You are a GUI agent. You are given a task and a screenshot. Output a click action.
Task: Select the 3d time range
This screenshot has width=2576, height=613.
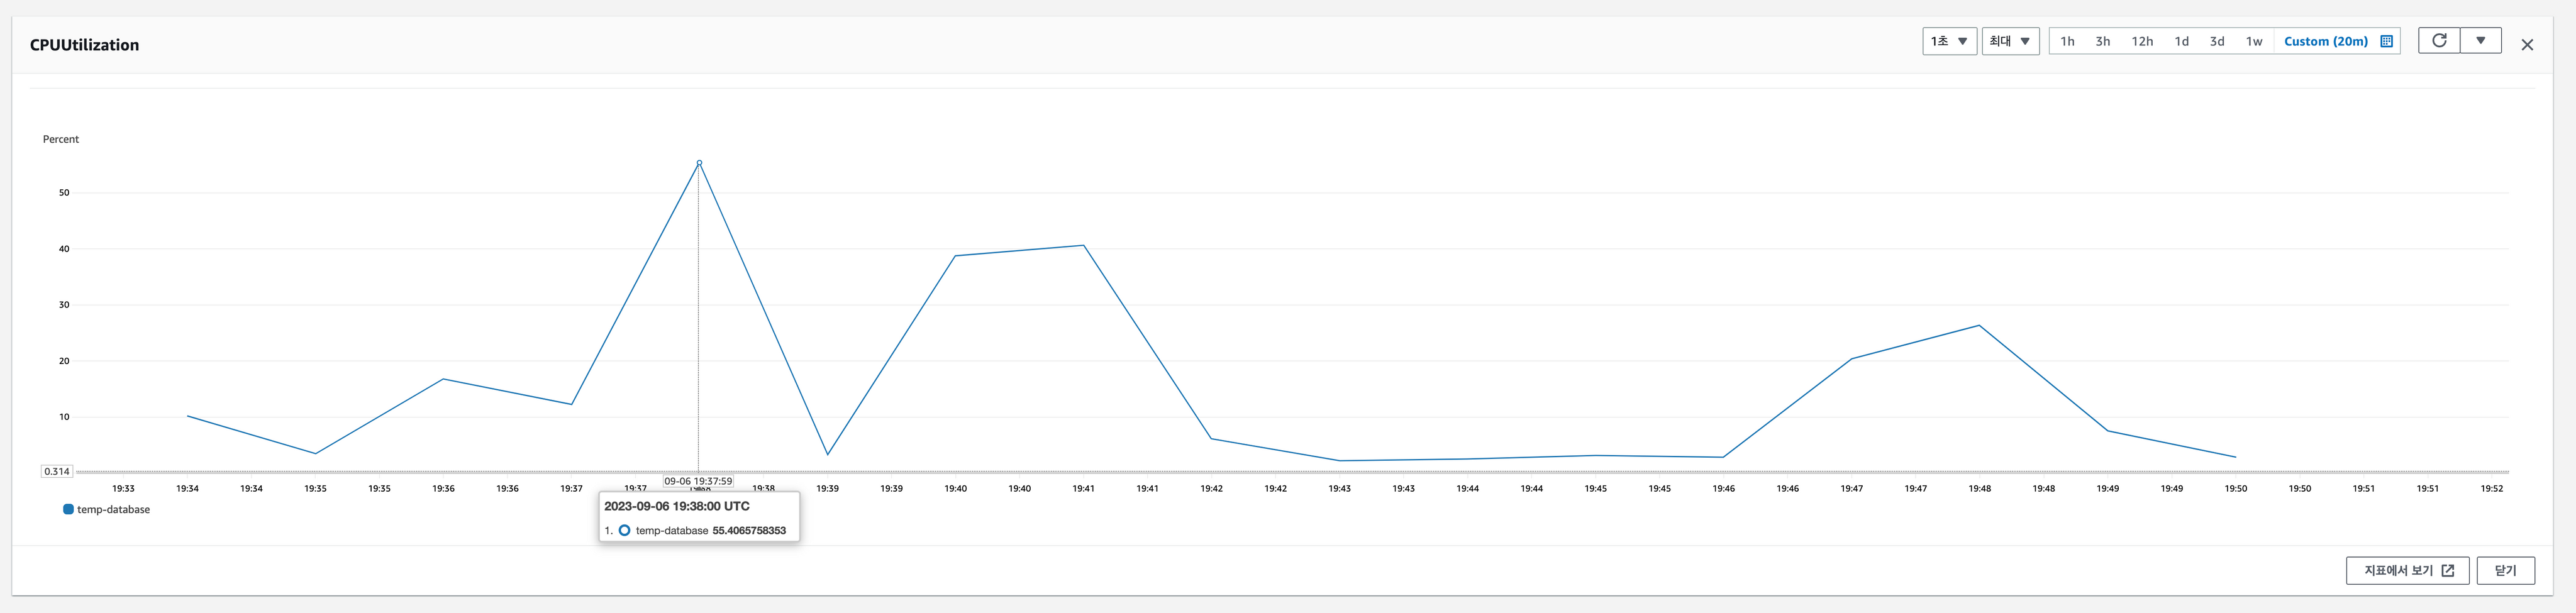2217,42
